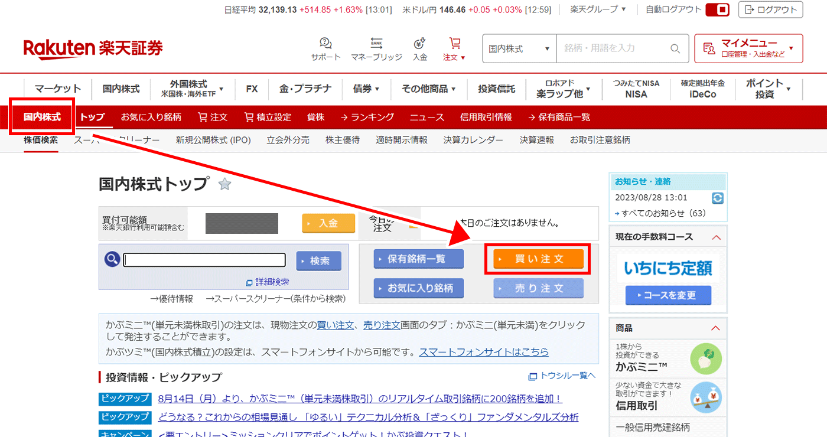Open the 一般信用売建銘柄 sidebar entry
The height and width of the screenshot is (437, 827).
click(x=653, y=428)
